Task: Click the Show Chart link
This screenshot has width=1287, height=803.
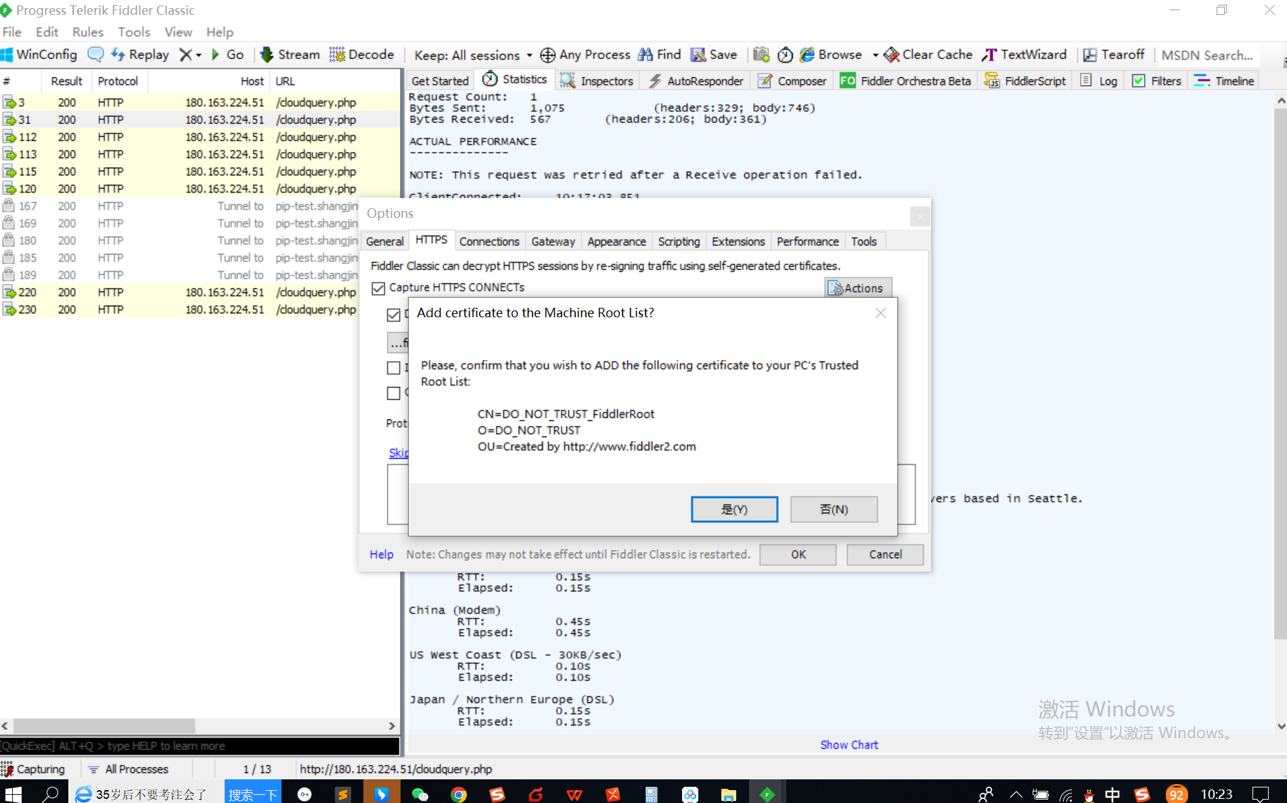Action: 849,745
